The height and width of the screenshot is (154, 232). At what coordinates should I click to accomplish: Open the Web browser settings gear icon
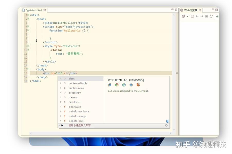tap(183, 16)
